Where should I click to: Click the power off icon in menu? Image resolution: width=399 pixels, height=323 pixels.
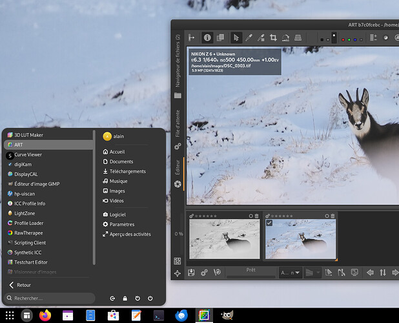click(x=150, y=298)
